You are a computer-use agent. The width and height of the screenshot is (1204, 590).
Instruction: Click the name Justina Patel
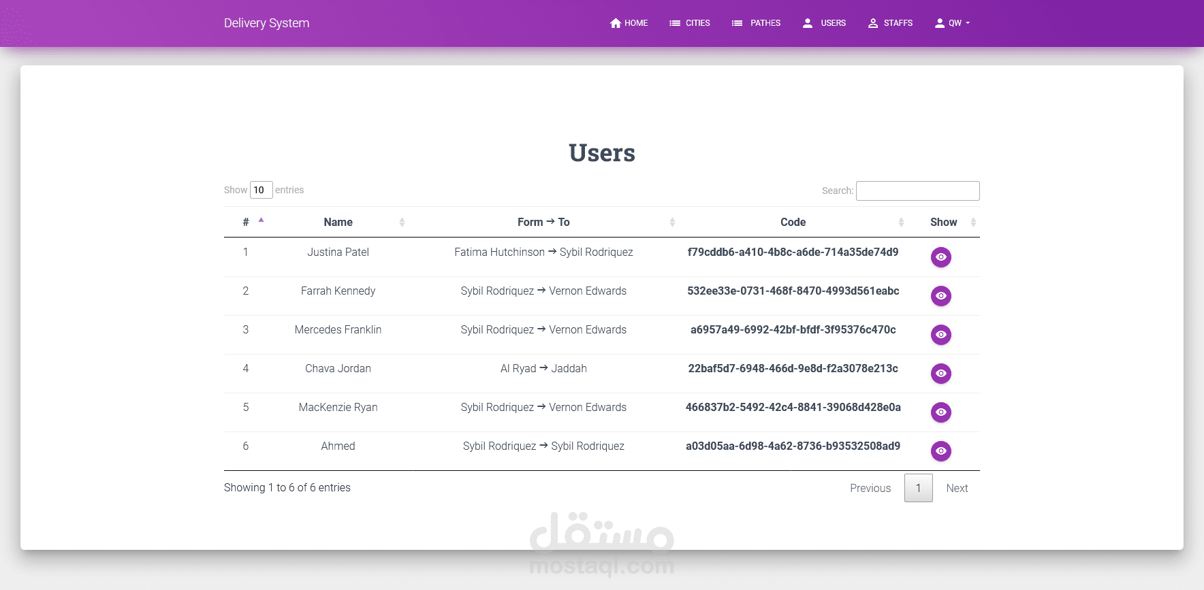pyautogui.click(x=338, y=252)
